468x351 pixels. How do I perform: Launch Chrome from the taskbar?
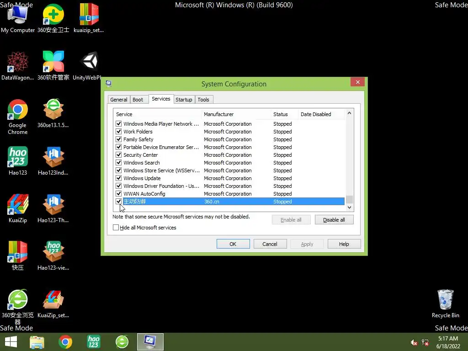(65, 342)
